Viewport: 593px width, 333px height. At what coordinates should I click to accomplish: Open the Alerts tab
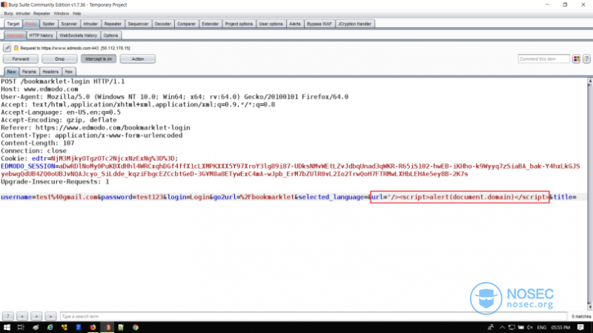coord(294,24)
